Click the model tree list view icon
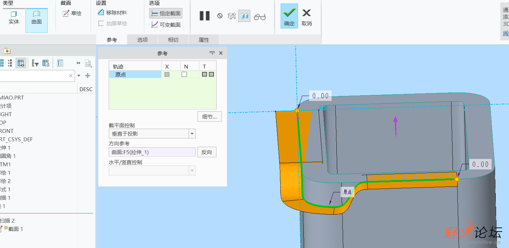The height and width of the screenshot is (248, 509). point(1,63)
